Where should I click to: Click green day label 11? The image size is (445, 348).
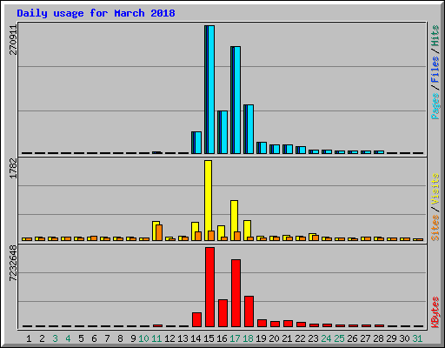click(x=156, y=338)
